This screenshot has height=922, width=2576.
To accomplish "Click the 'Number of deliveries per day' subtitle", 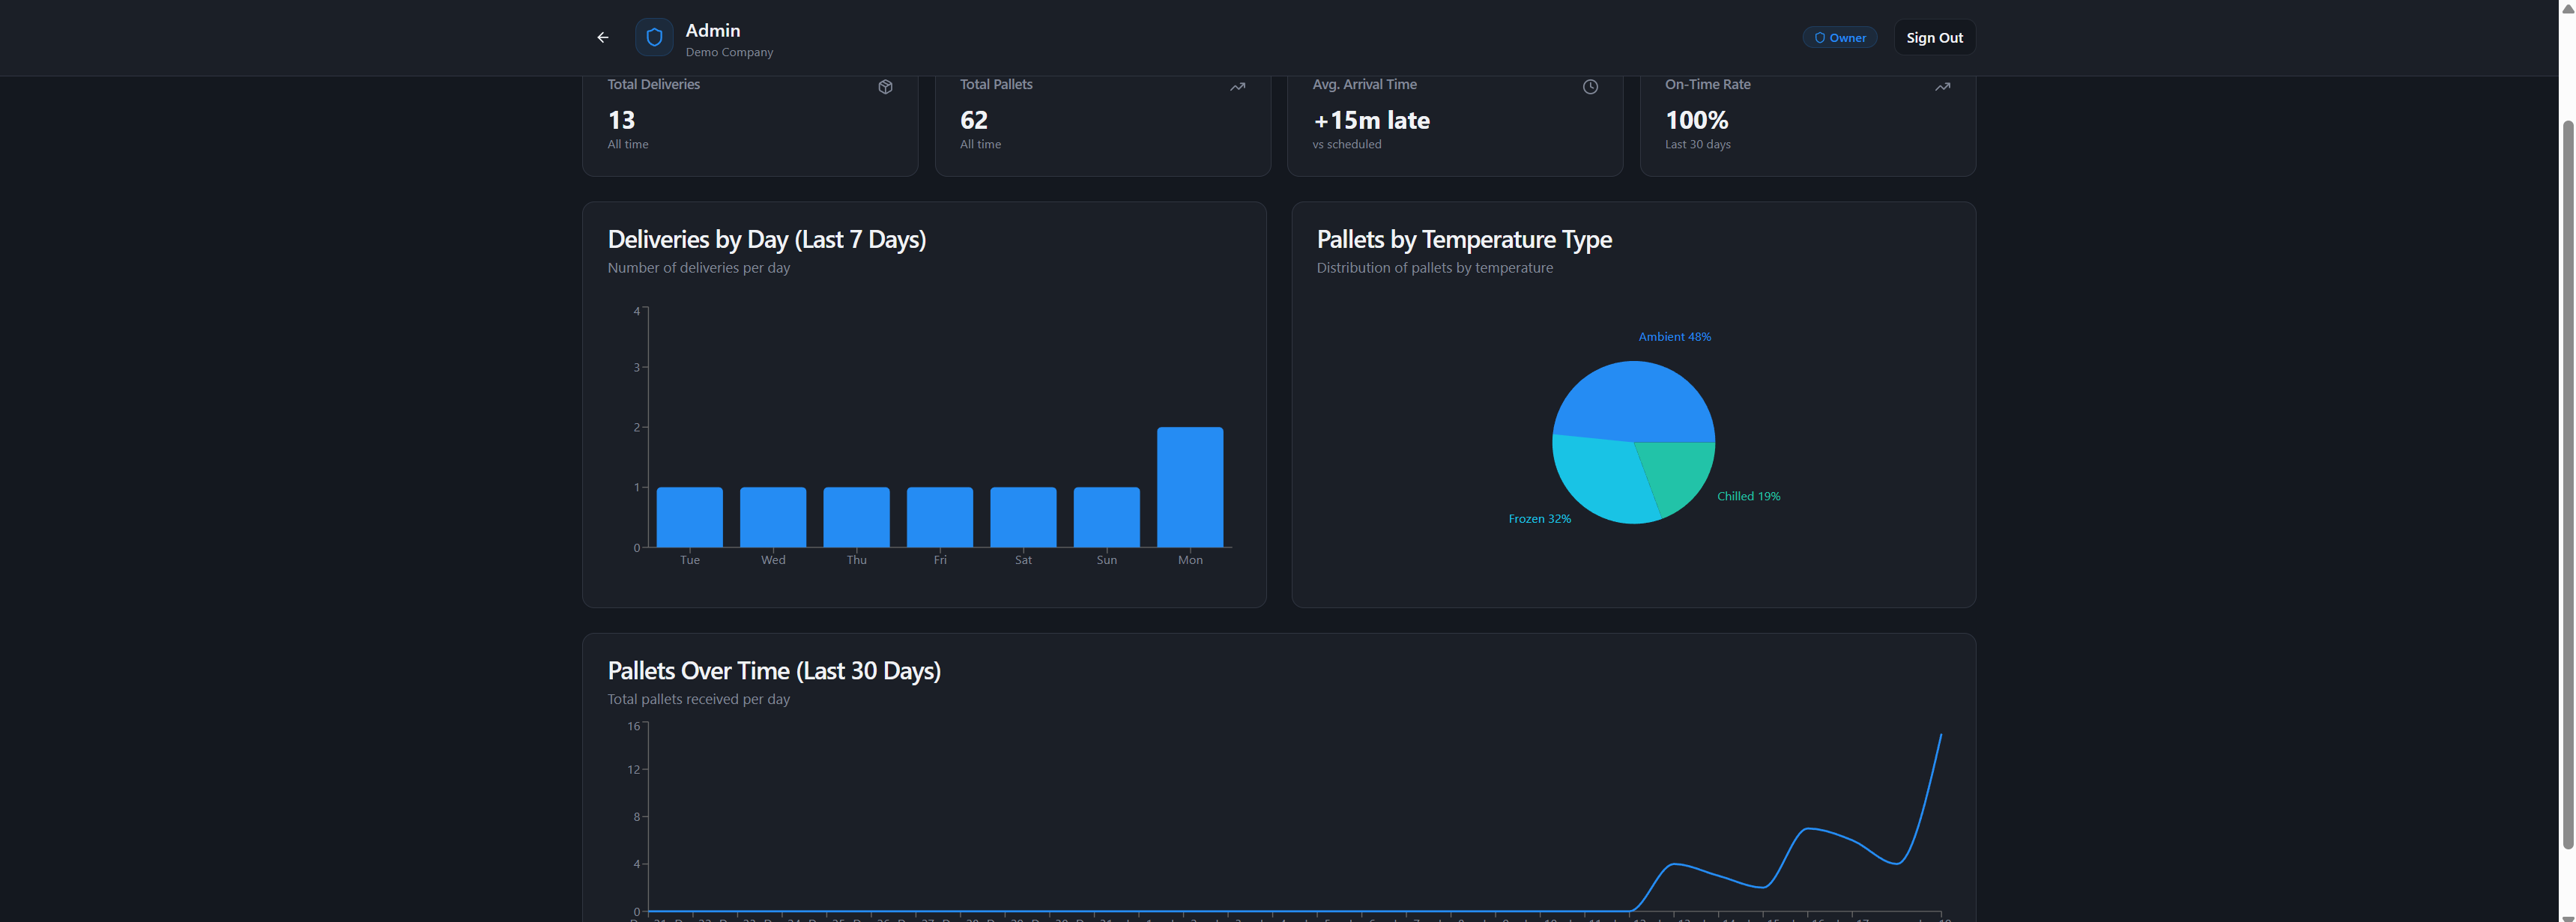I will point(698,268).
